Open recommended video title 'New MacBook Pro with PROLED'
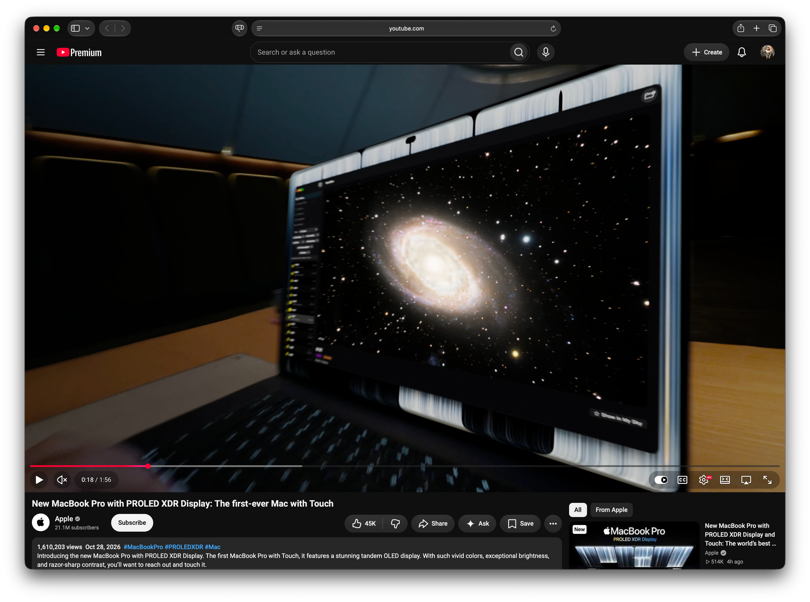 [740, 534]
